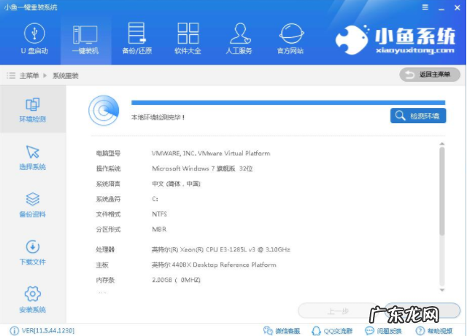
Task: Click the blue detection progress bar
Action: pos(288,103)
